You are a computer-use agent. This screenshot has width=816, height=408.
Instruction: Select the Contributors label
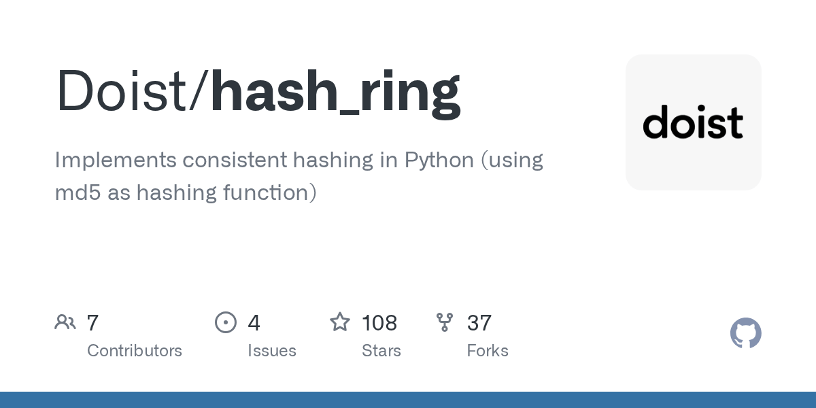coord(135,351)
